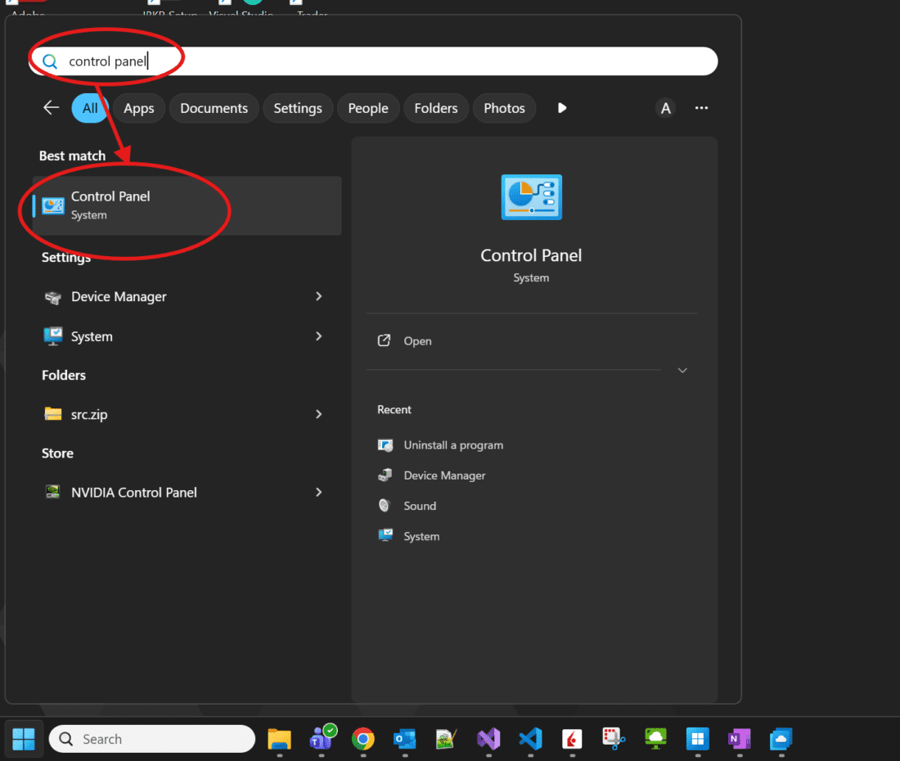This screenshot has width=900, height=761.
Task: Click the Windows Start button
Action: [24, 739]
